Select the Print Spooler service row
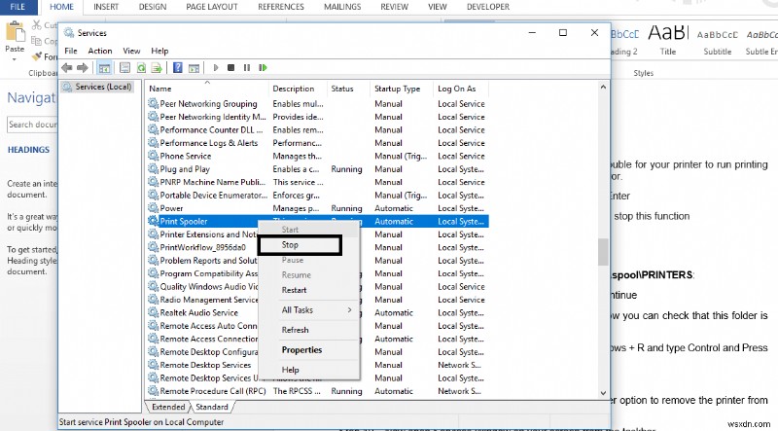 (x=318, y=221)
